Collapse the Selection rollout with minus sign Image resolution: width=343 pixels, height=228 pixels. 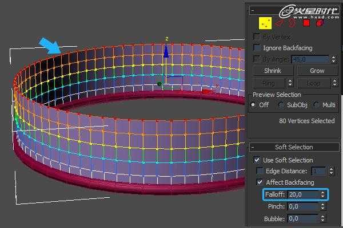pyautogui.click(x=253, y=10)
